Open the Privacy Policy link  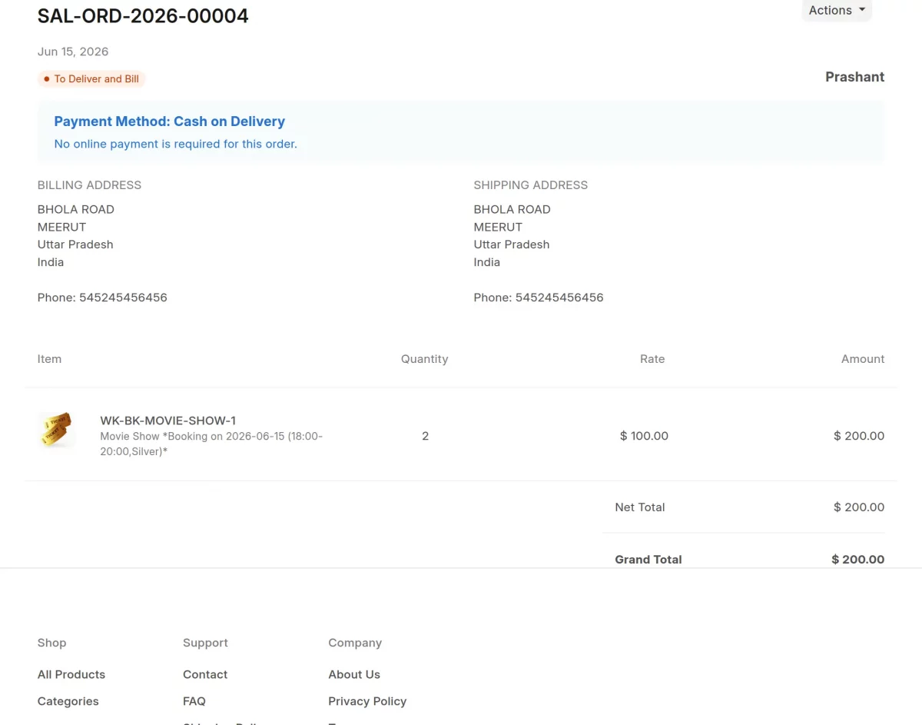[x=367, y=701]
